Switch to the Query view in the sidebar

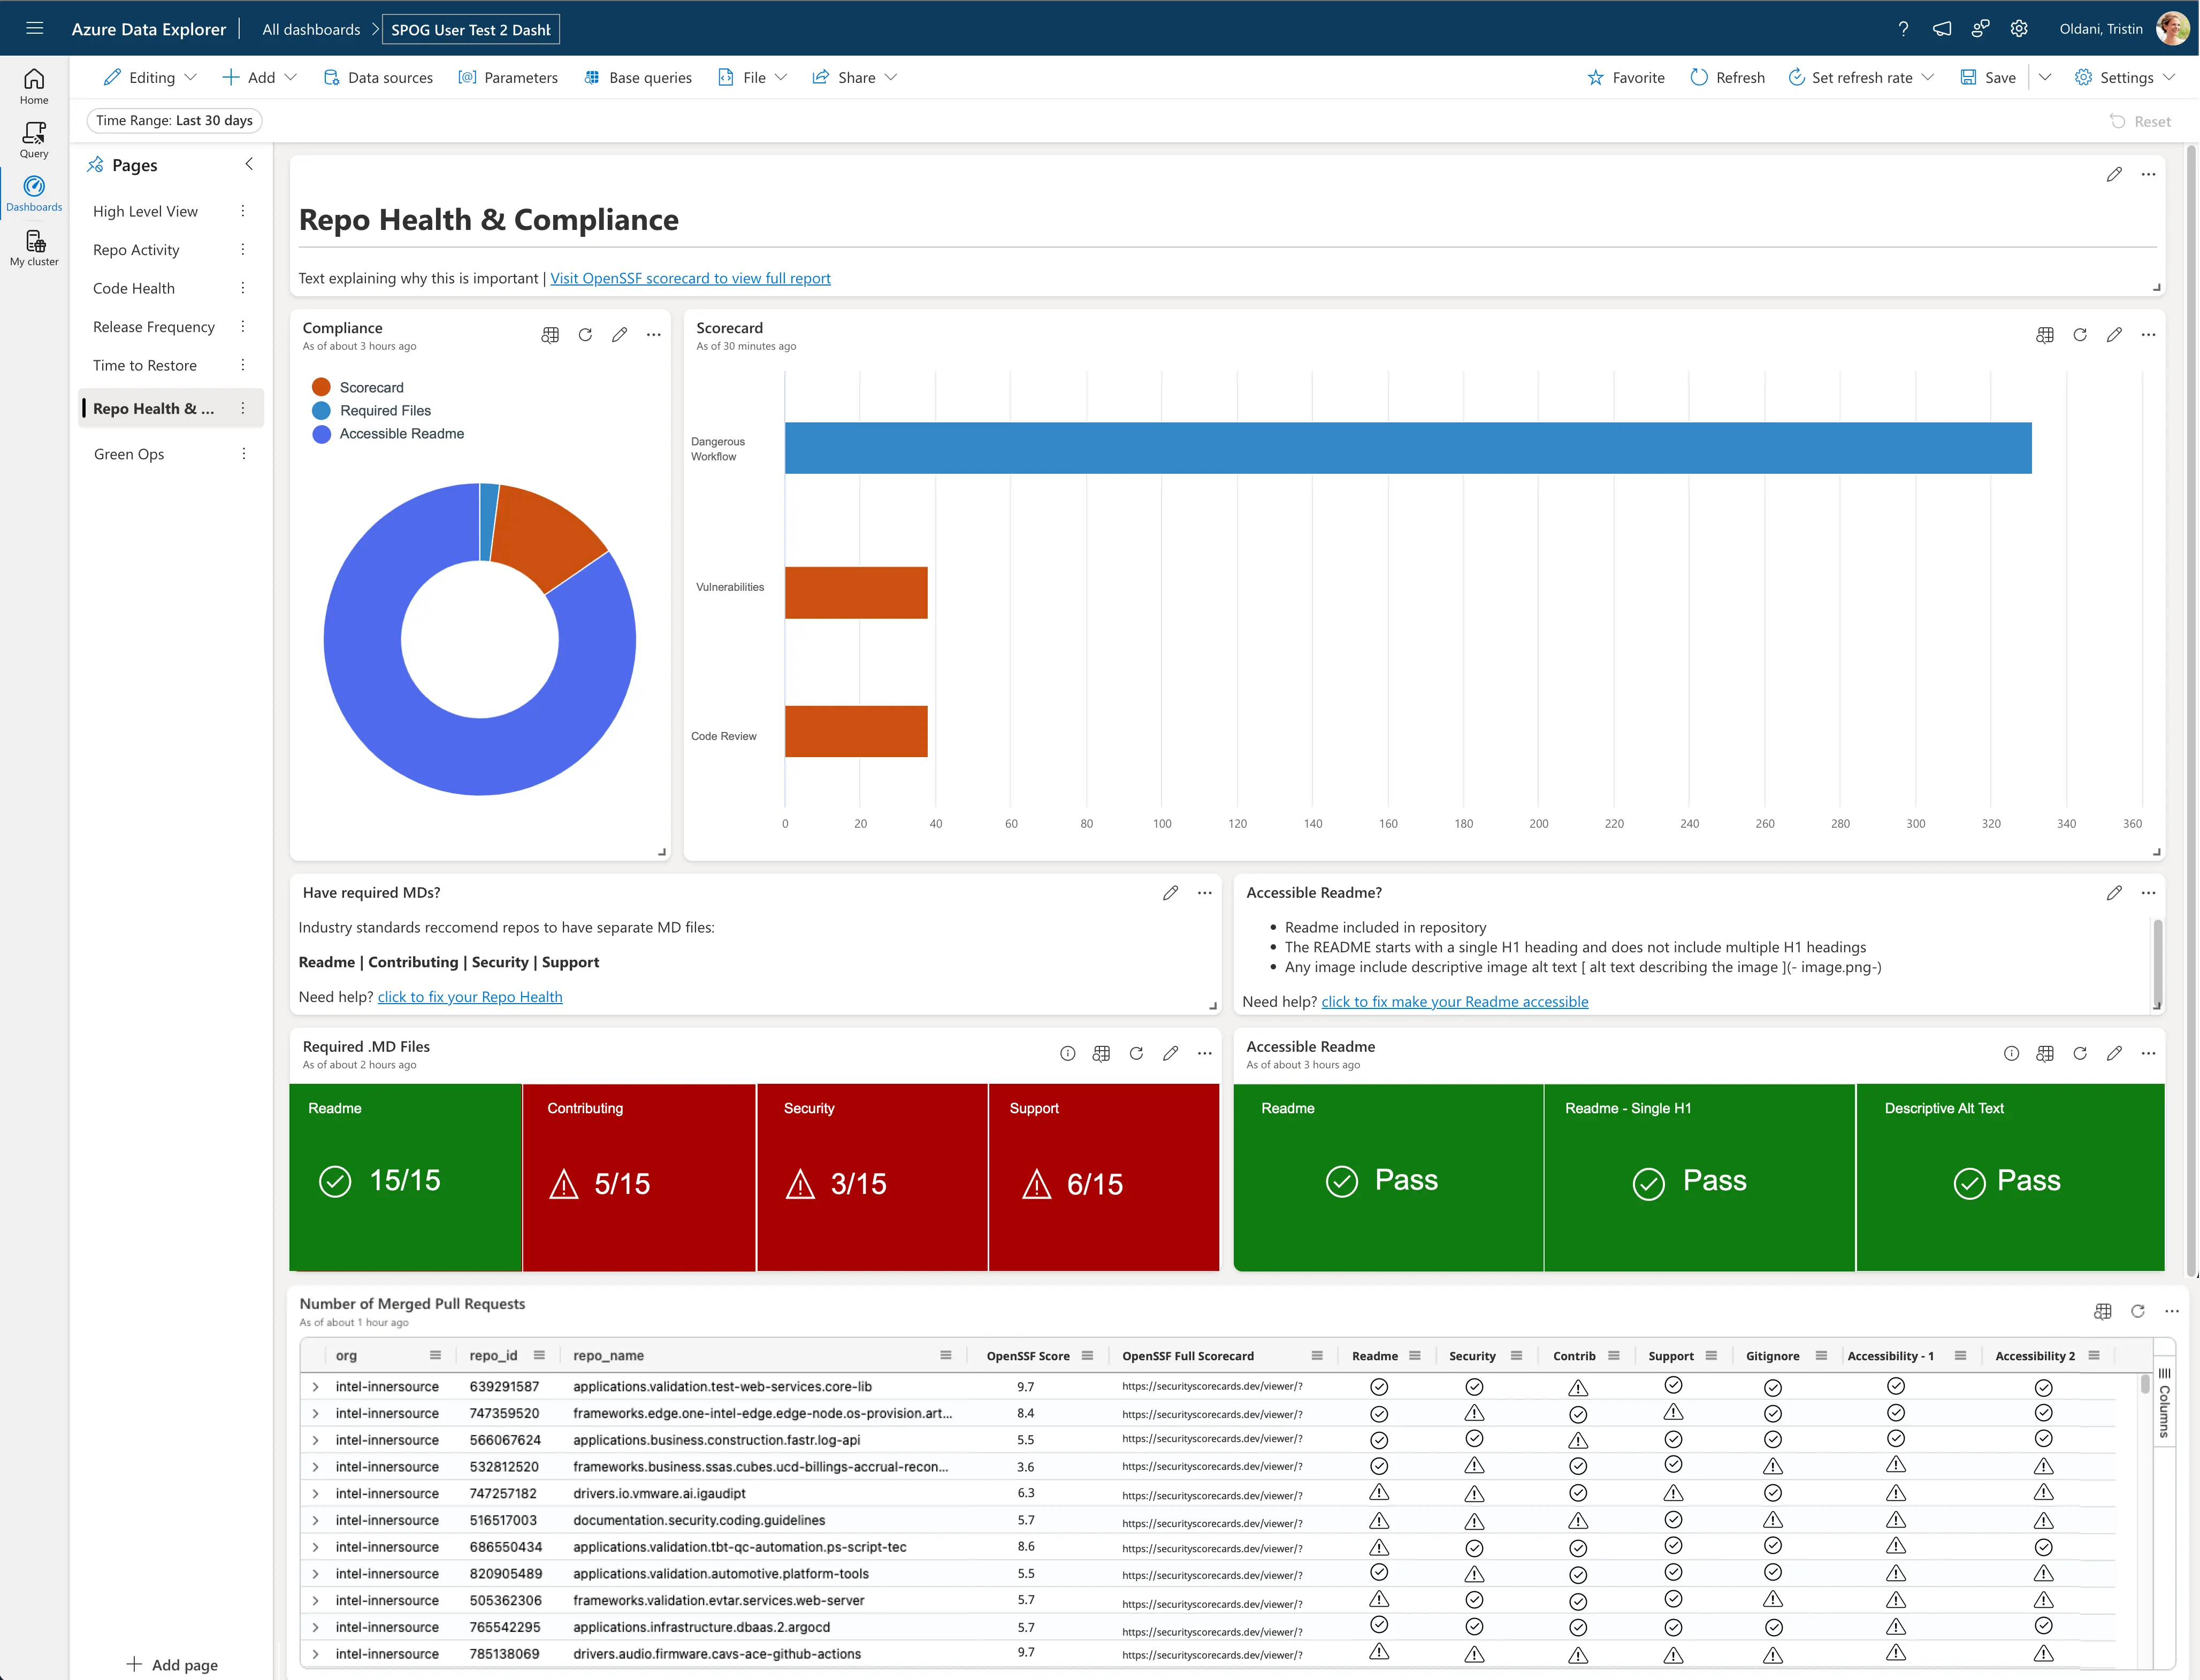point(33,137)
